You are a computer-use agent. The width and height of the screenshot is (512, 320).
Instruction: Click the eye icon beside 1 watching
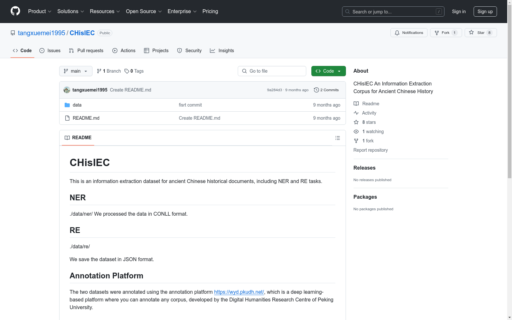click(x=356, y=132)
